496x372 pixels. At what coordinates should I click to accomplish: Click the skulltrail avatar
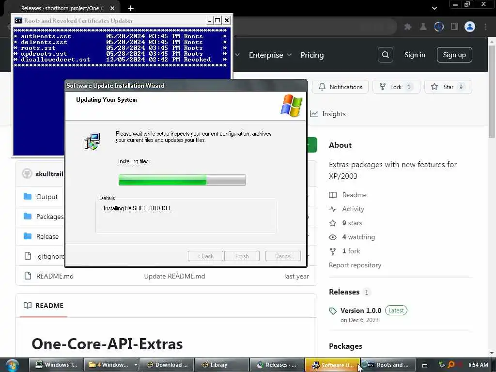point(27,174)
